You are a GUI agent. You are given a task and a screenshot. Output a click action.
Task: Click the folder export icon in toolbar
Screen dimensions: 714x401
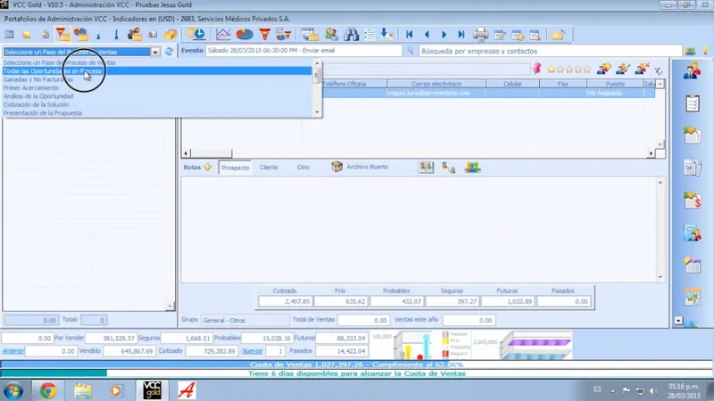pos(559,35)
